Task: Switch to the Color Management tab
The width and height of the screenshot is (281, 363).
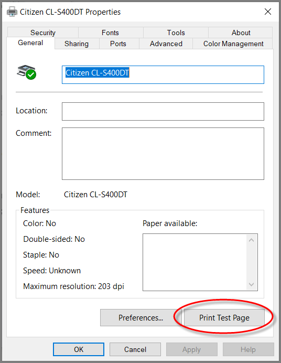Action: pos(233,44)
